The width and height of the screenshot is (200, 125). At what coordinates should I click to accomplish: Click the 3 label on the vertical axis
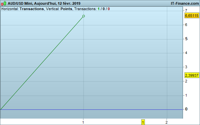(186, 67)
